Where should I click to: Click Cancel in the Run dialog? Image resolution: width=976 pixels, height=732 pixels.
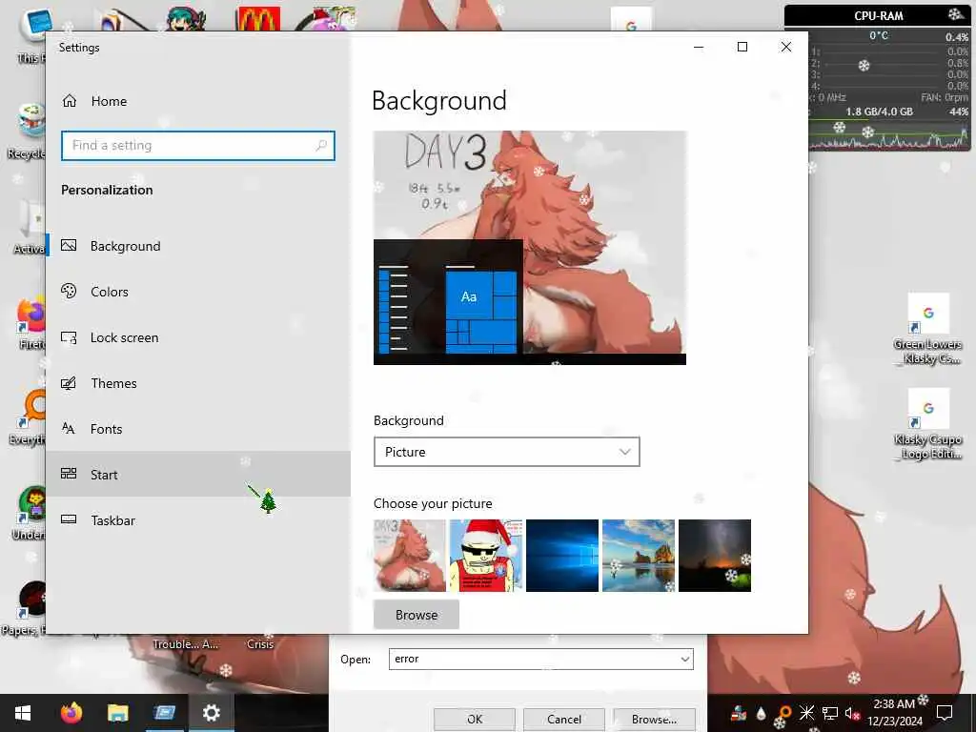(564, 719)
